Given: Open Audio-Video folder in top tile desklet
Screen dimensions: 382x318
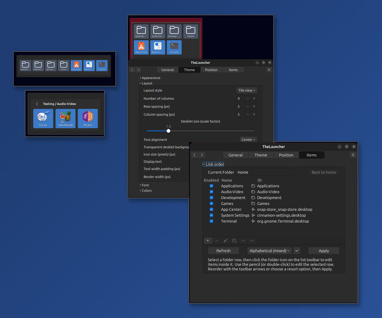Looking at the screenshot, I should pyautogui.click(x=158, y=31).
